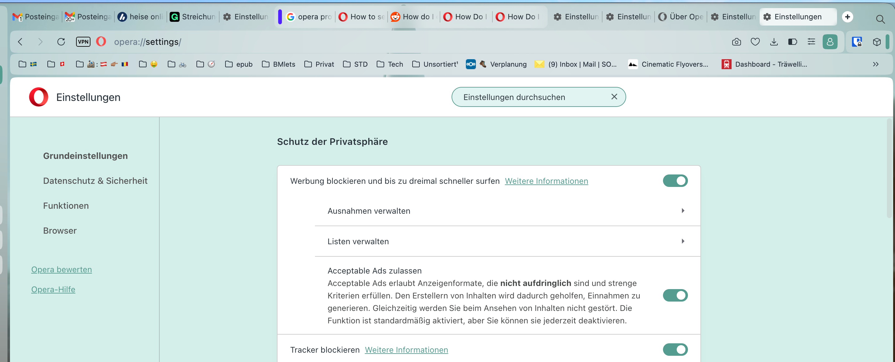The image size is (895, 362).
Task: Expand the Ausnahmen verwalten row
Action: (x=507, y=211)
